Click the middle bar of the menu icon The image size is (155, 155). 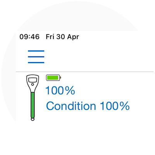(36, 57)
